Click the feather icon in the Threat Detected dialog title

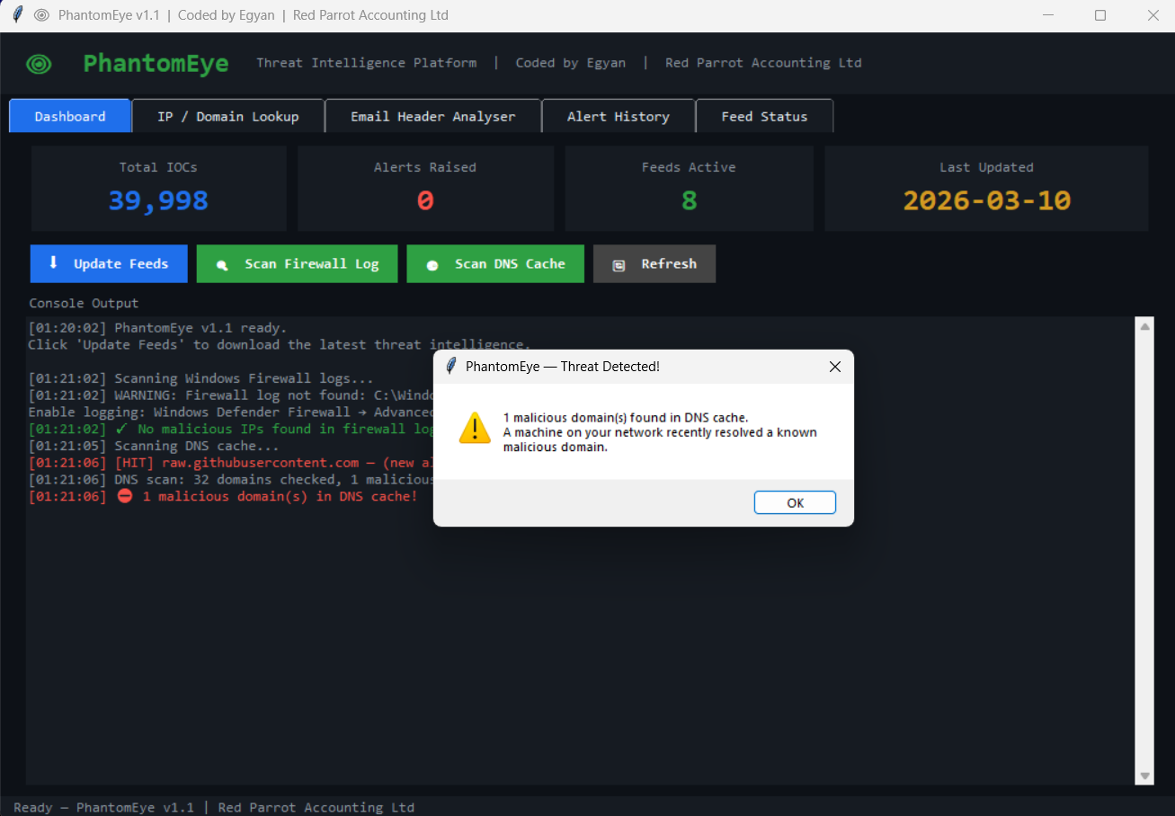[x=451, y=367]
